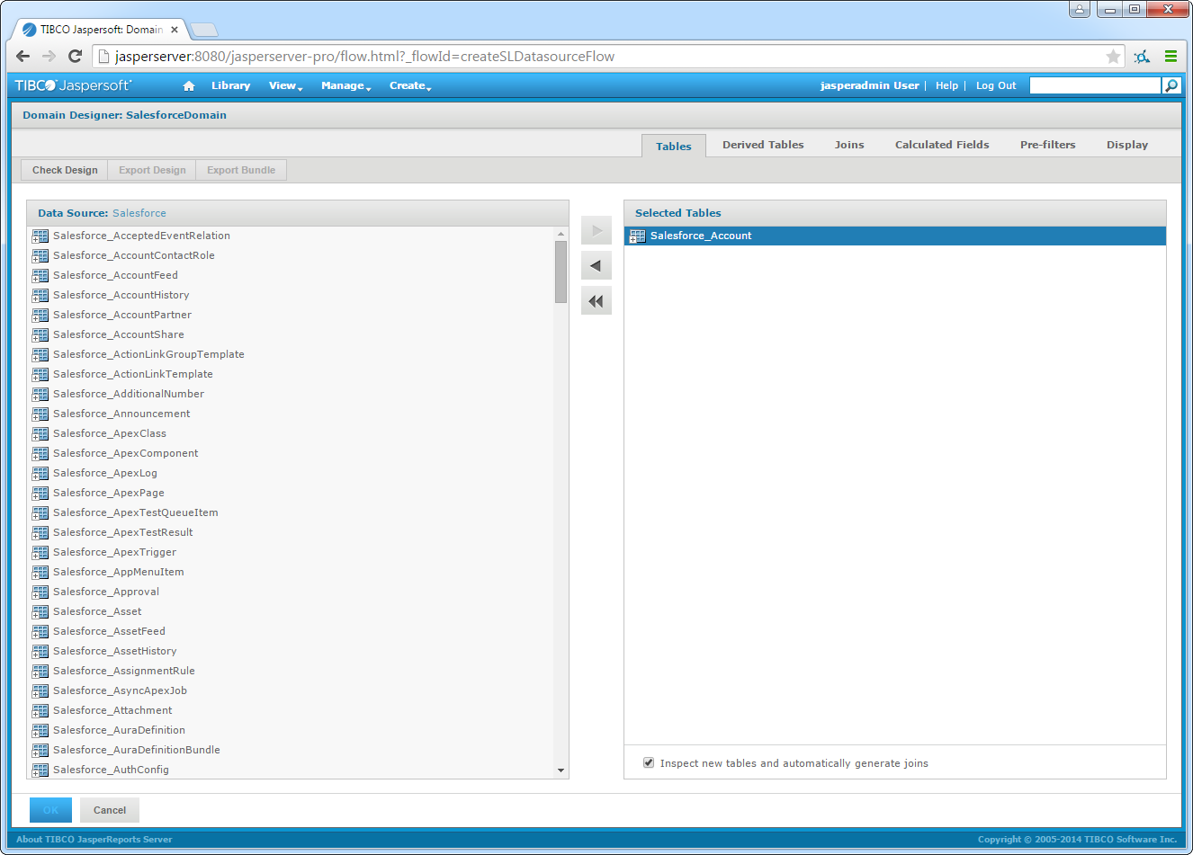Click the Salesforce_Account table icon in Selected Tables
Viewport: 1193px width, 855px height.
[638, 236]
